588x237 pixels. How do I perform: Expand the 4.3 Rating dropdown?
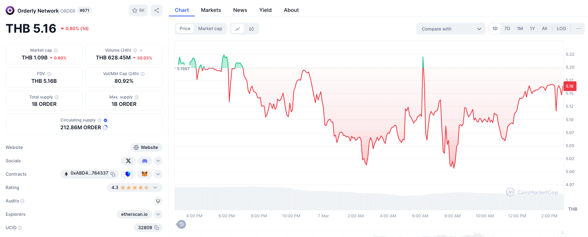(x=135, y=188)
